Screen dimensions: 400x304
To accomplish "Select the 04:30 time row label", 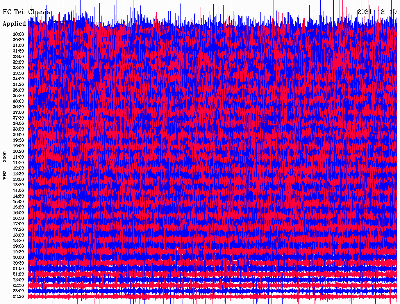I will (x=18, y=85).
